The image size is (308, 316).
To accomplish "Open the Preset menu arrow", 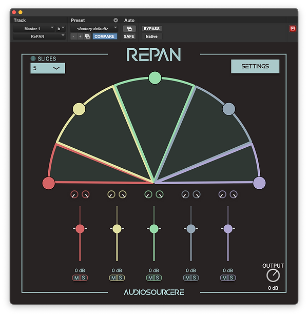I will [115, 20].
